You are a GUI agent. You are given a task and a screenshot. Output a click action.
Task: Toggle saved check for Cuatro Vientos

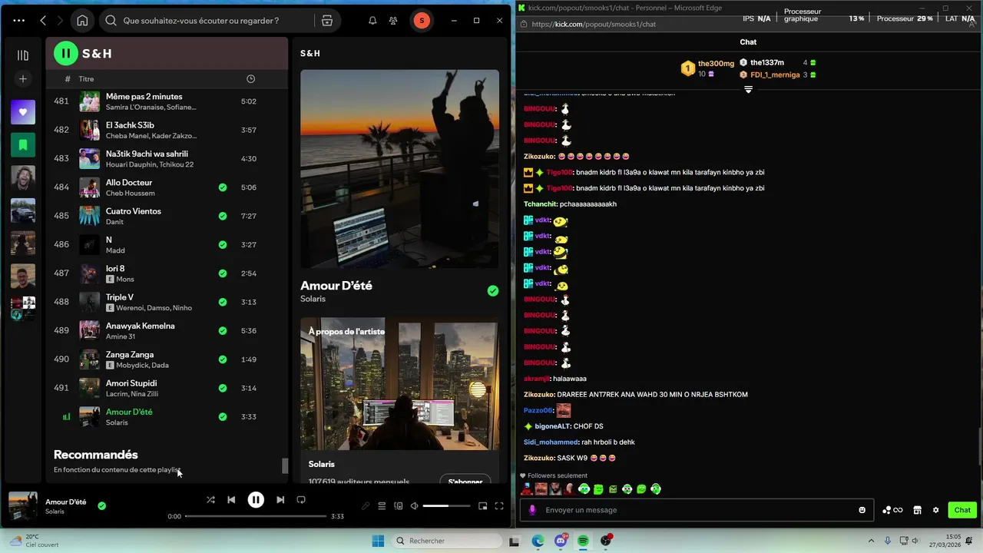point(223,216)
